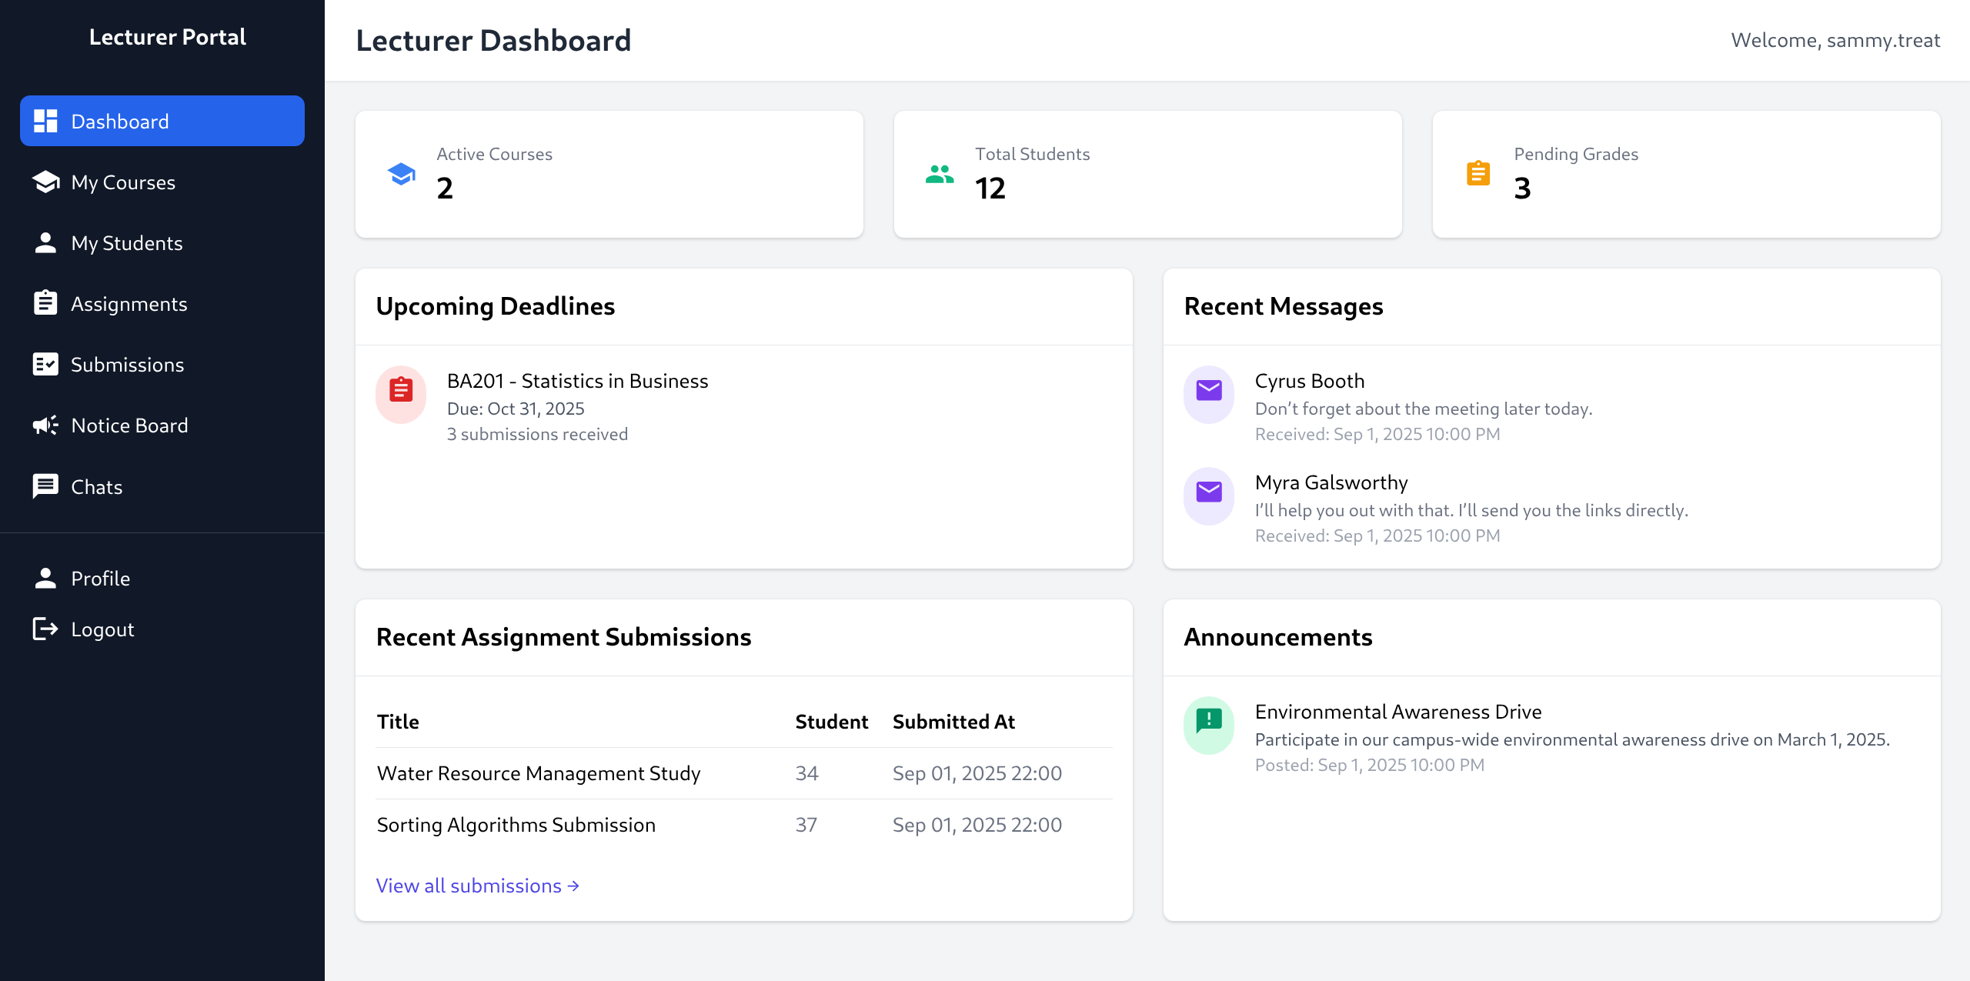1970x981 pixels.
Task: Select the Sorting Algorithms Submission row
Action: tap(516, 825)
